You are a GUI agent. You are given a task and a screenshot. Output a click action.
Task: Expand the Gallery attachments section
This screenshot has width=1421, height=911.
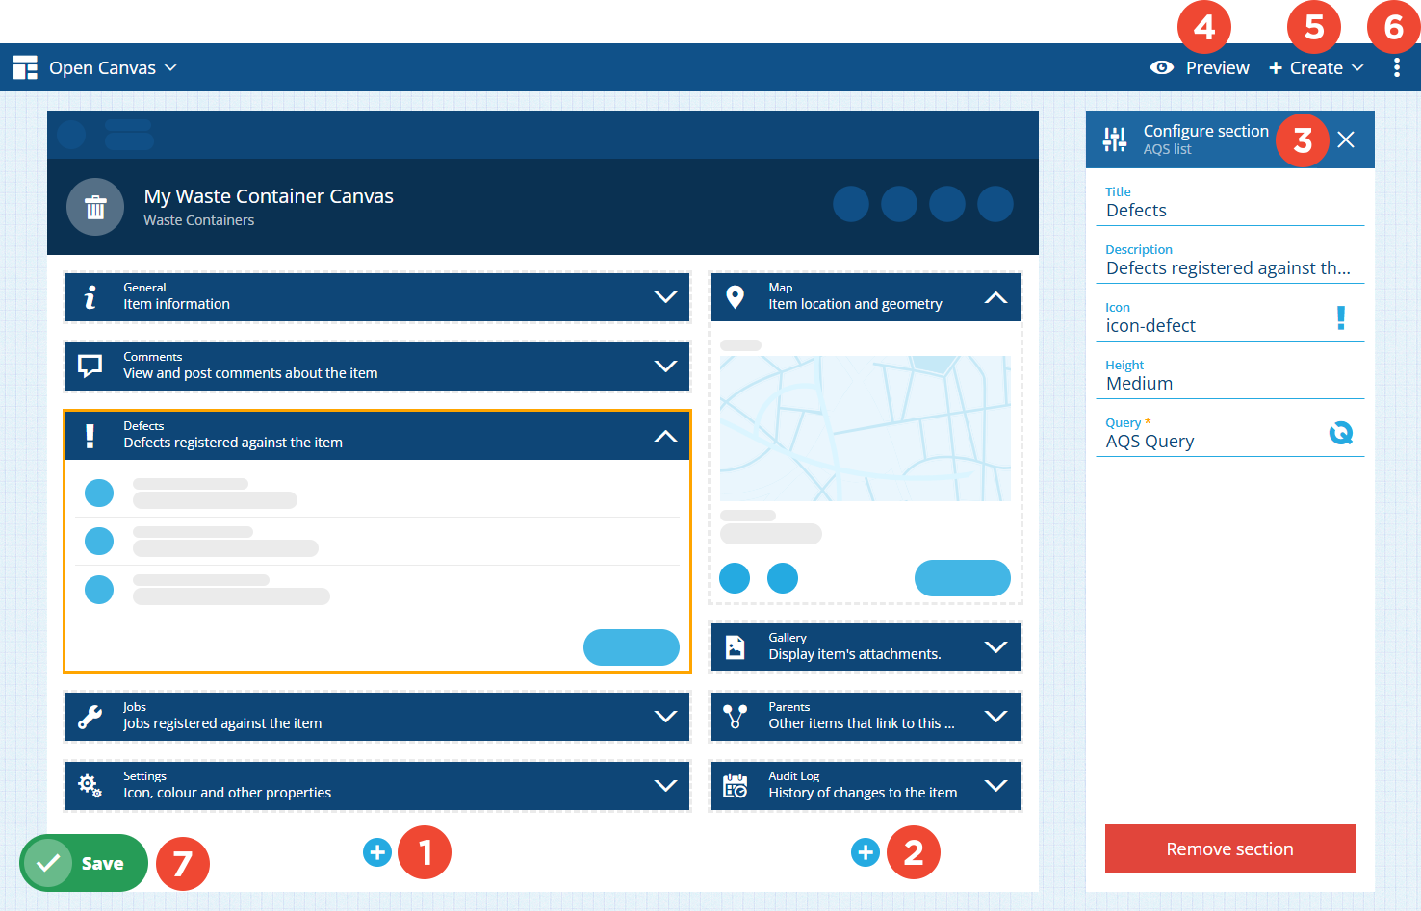(x=995, y=646)
